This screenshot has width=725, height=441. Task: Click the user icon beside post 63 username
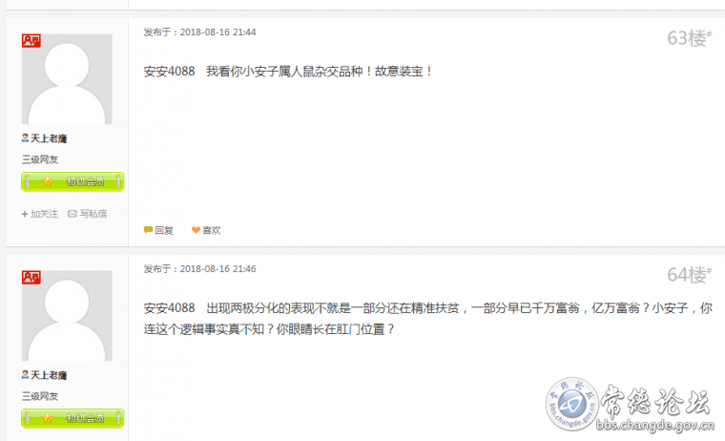coord(25,137)
